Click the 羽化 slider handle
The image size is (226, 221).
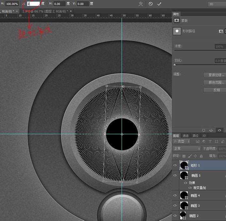175,65
